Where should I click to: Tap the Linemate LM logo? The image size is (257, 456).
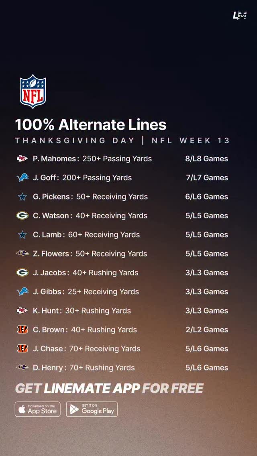[240, 15]
